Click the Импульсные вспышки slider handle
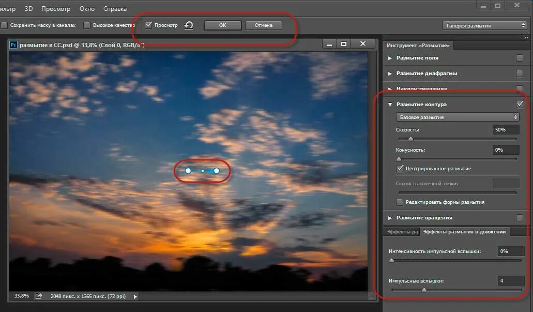The width and height of the screenshot is (533, 312). click(424, 290)
